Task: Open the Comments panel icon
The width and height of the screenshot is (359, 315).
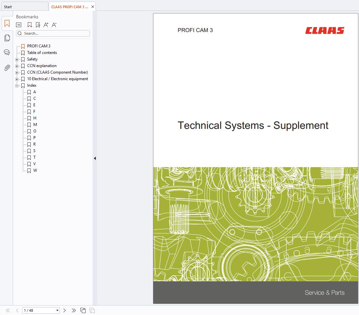Action: (x=7, y=52)
